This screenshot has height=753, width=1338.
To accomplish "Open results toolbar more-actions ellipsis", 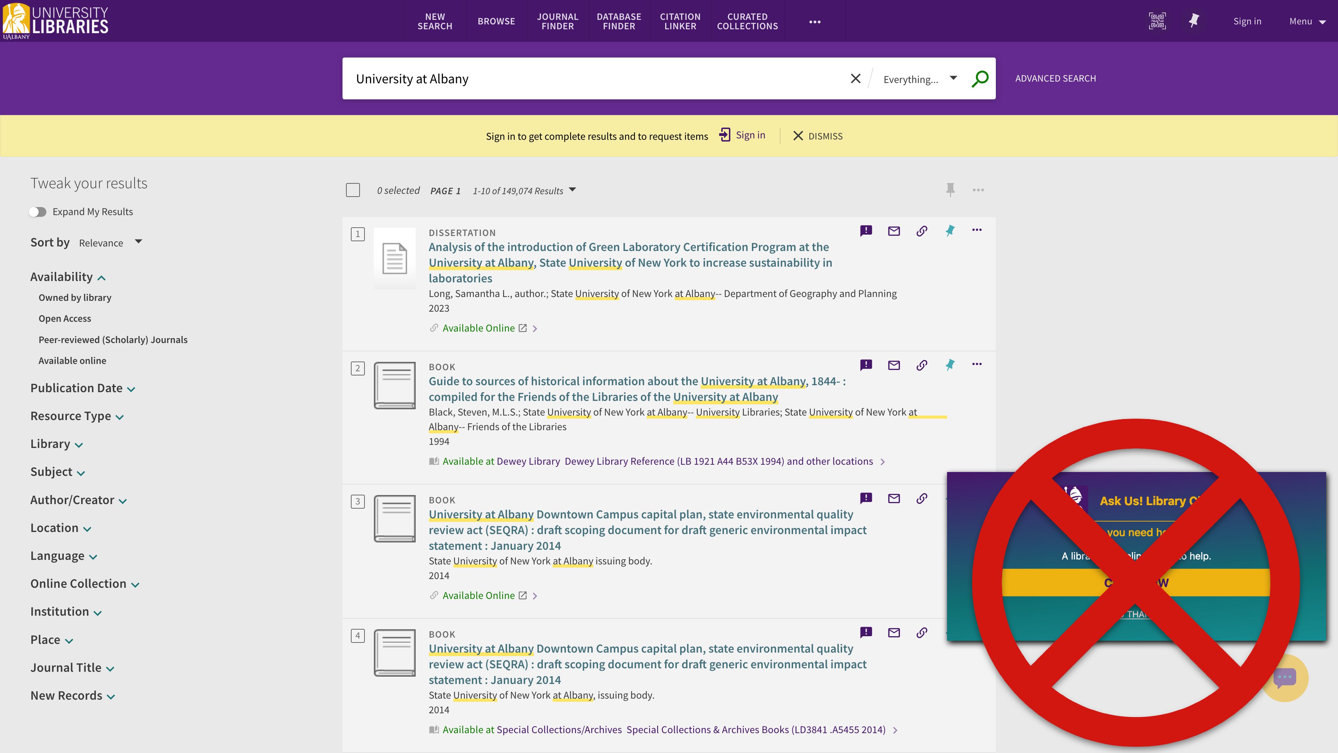I will coord(978,190).
